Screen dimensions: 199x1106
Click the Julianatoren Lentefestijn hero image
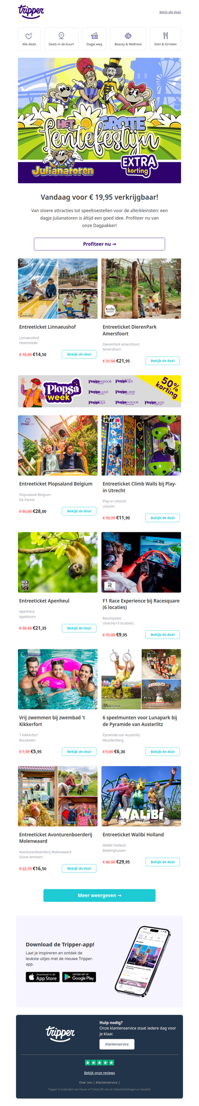click(x=99, y=121)
